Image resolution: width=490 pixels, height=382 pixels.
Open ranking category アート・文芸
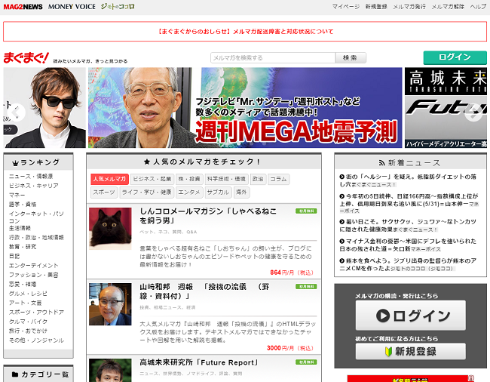[26, 303]
